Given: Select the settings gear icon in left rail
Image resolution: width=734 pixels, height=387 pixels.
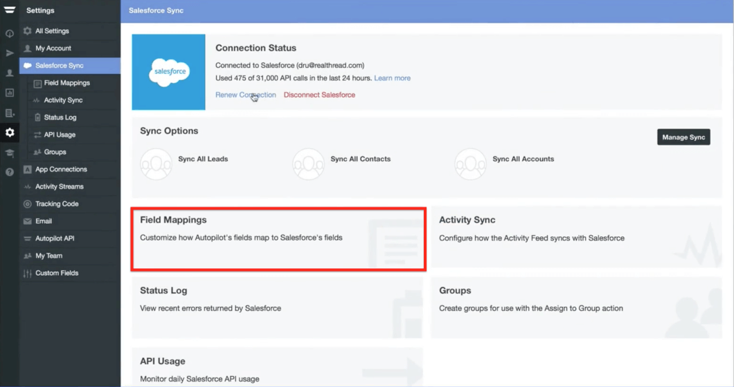Looking at the screenshot, I should (10, 132).
